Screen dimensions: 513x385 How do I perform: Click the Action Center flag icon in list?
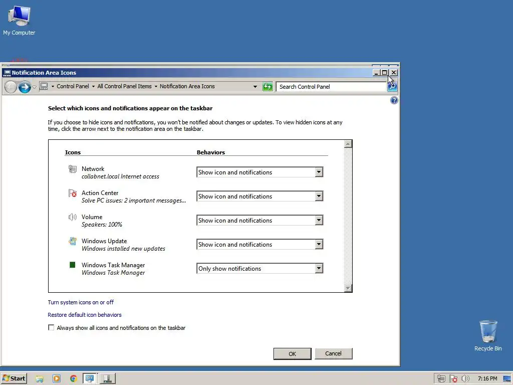(72, 193)
